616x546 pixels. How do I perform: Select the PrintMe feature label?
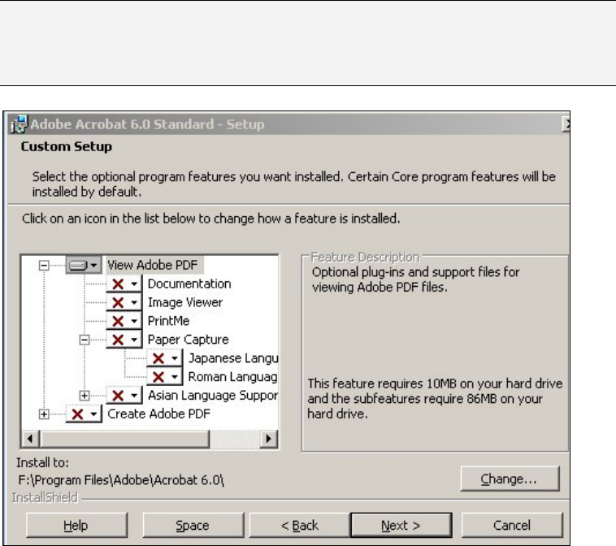pyautogui.click(x=168, y=321)
